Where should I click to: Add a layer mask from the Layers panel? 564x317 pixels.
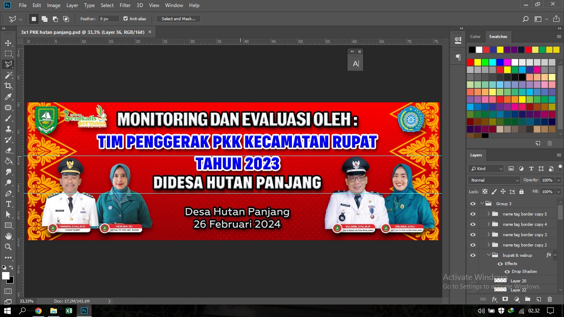tap(505, 299)
